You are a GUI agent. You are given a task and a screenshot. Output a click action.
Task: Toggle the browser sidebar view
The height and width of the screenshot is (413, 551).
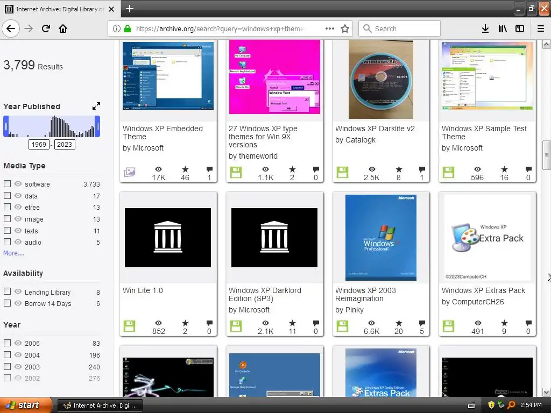520,29
